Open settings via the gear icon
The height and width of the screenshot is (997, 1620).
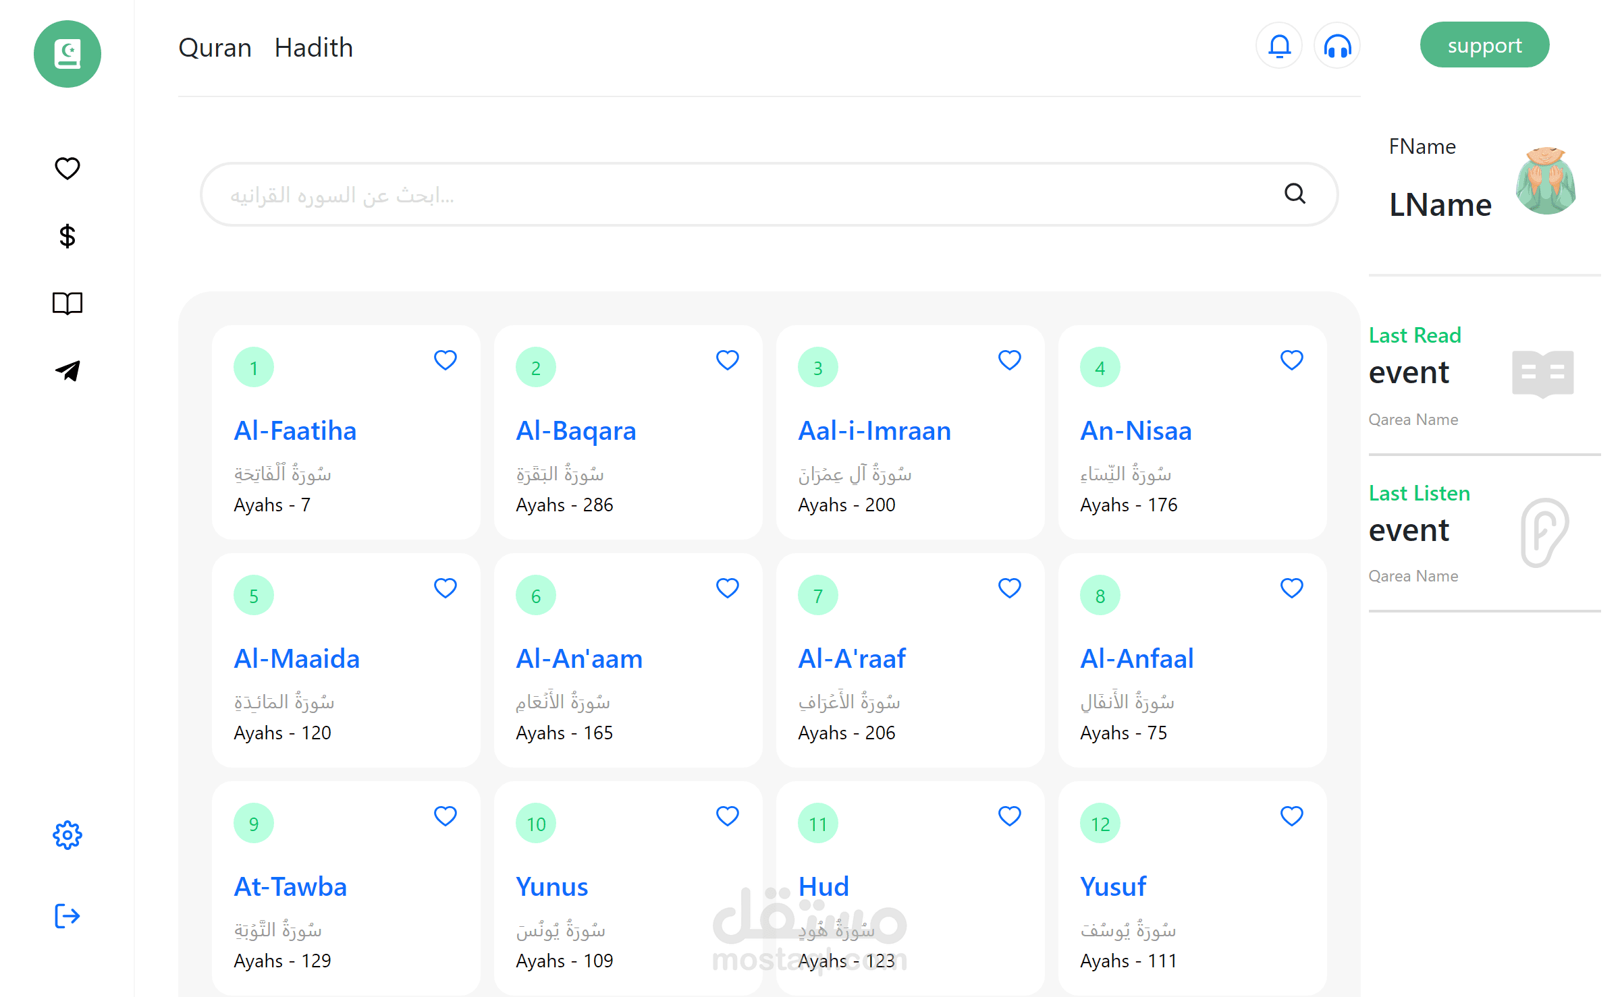67,835
